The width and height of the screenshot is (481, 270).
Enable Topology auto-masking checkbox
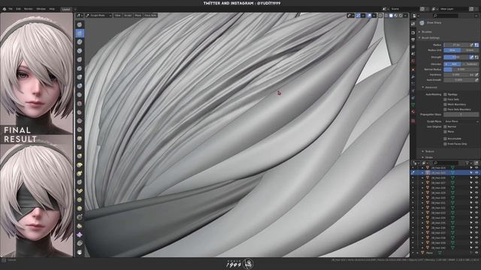(x=445, y=94)
